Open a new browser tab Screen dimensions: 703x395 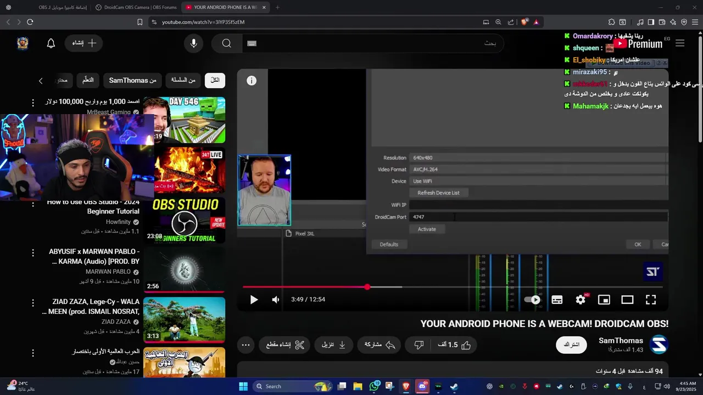click(x=277, y=8)
